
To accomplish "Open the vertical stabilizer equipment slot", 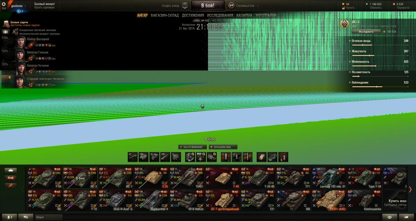I will 201,157.
